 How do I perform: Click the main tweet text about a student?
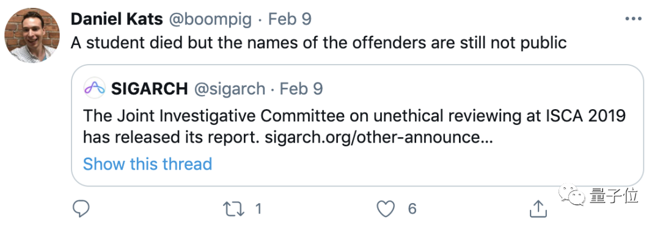318,43
